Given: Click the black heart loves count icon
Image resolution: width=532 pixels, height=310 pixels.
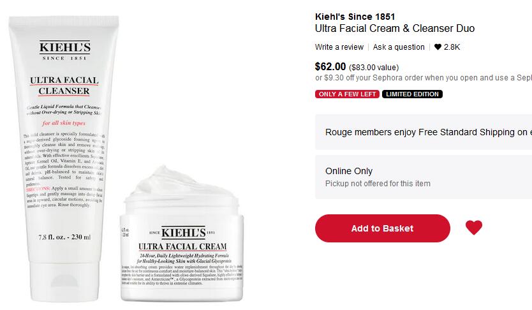Looking at the screenshot, I should point(438,47).
